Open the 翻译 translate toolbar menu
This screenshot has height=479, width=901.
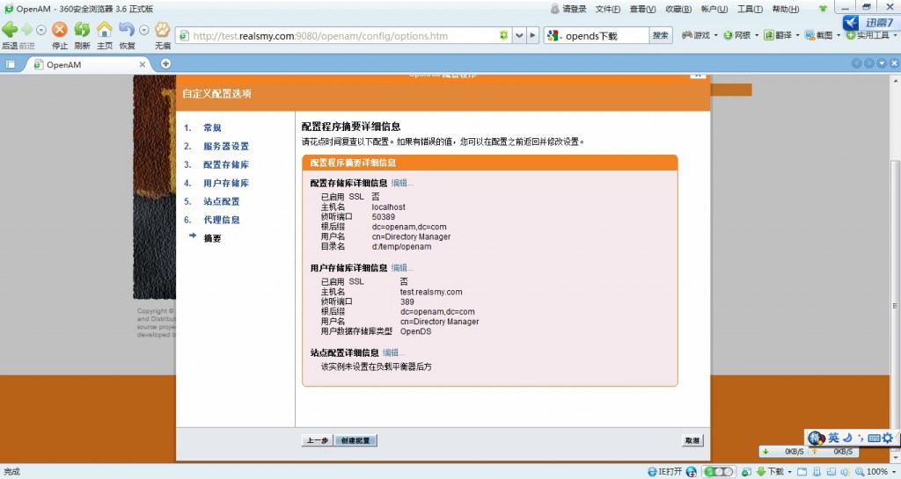(781, 35)
